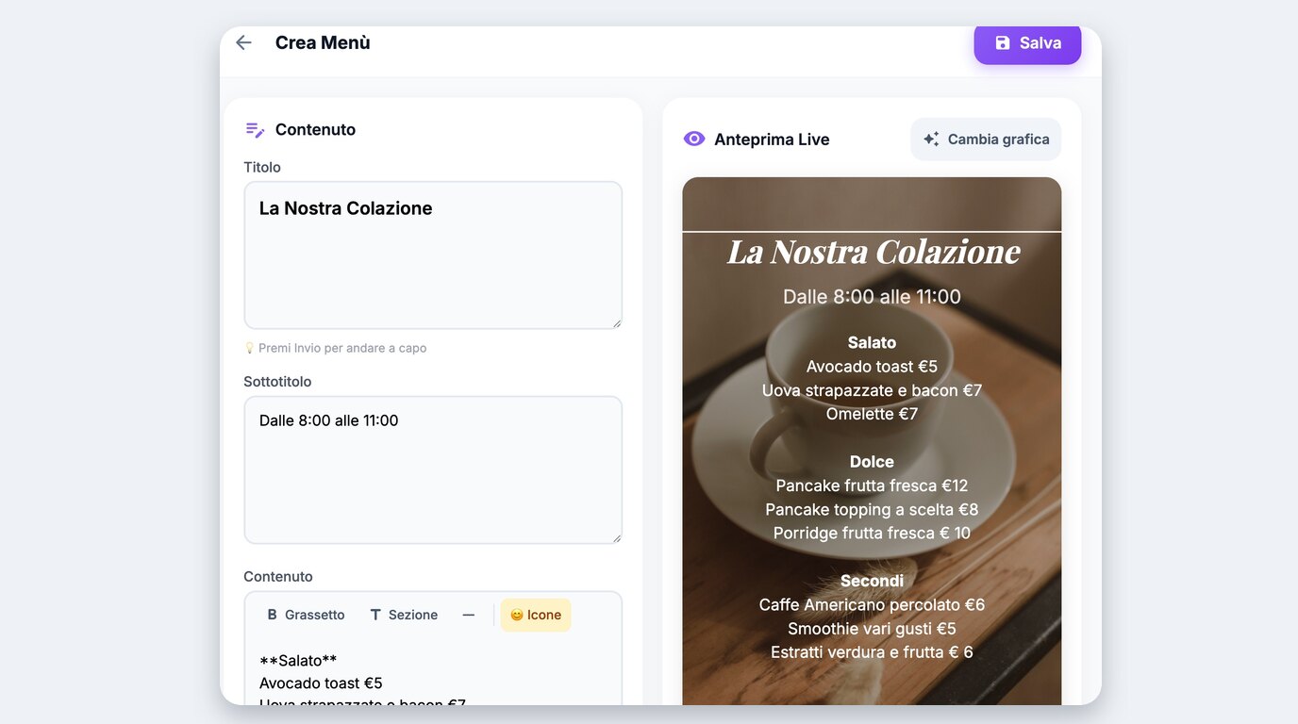The image size is (1298, 724).
Task: Save the menu with Salva button
Action: point(1027,43)
